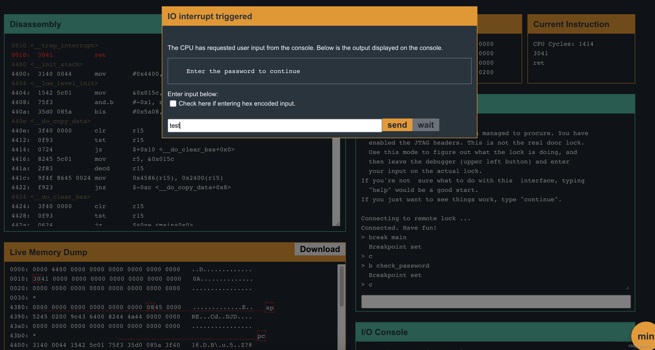Check the hex encoded input checkbox
This screenshot has width=655, height=350.
pos(173,104)
